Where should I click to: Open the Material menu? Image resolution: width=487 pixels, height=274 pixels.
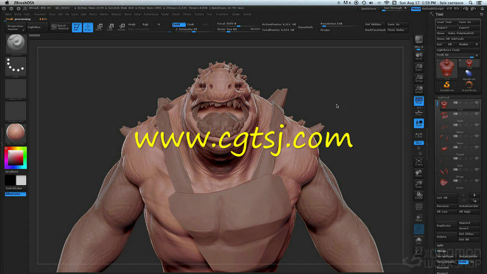(x=116, y=14)
